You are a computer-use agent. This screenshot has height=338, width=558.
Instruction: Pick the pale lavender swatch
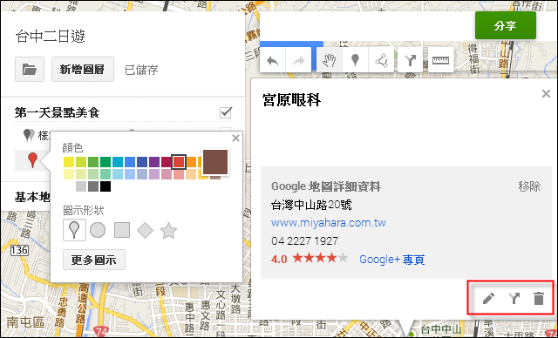(154, 174)
